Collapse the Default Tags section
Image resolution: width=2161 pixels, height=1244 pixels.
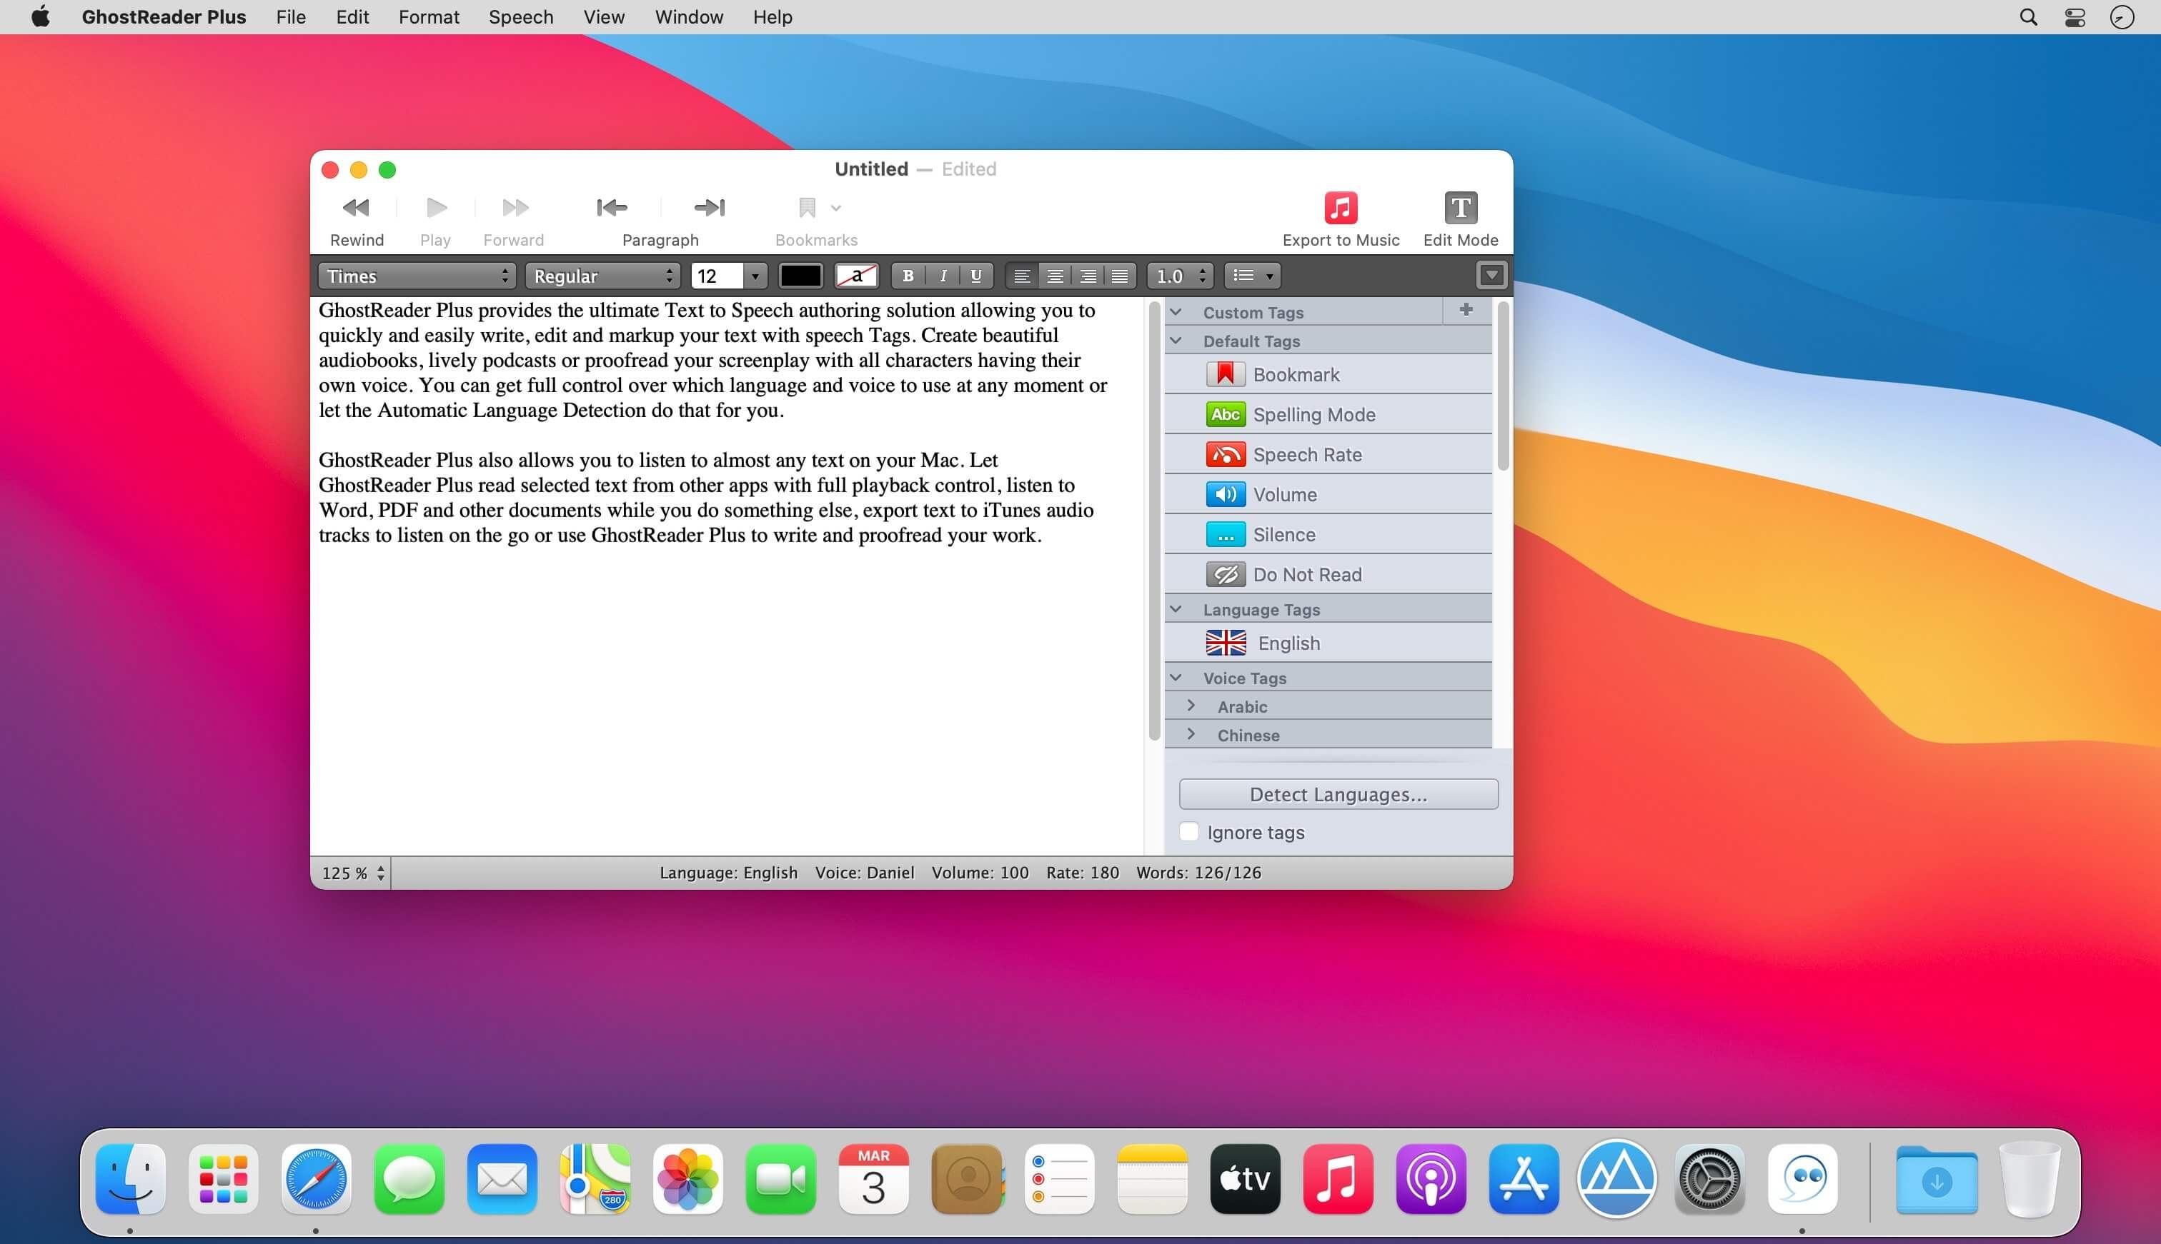1176,340
